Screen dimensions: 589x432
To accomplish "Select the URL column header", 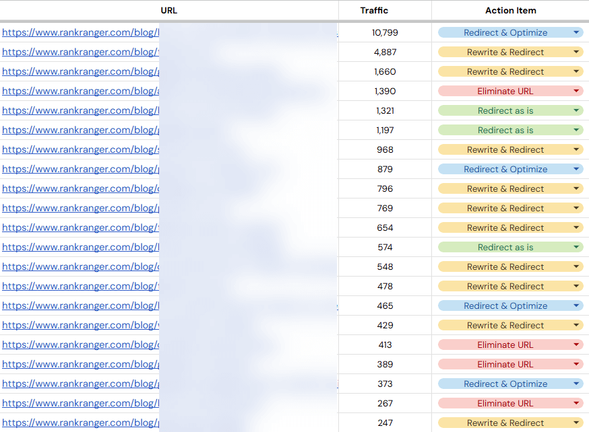I will coord(168,10).
